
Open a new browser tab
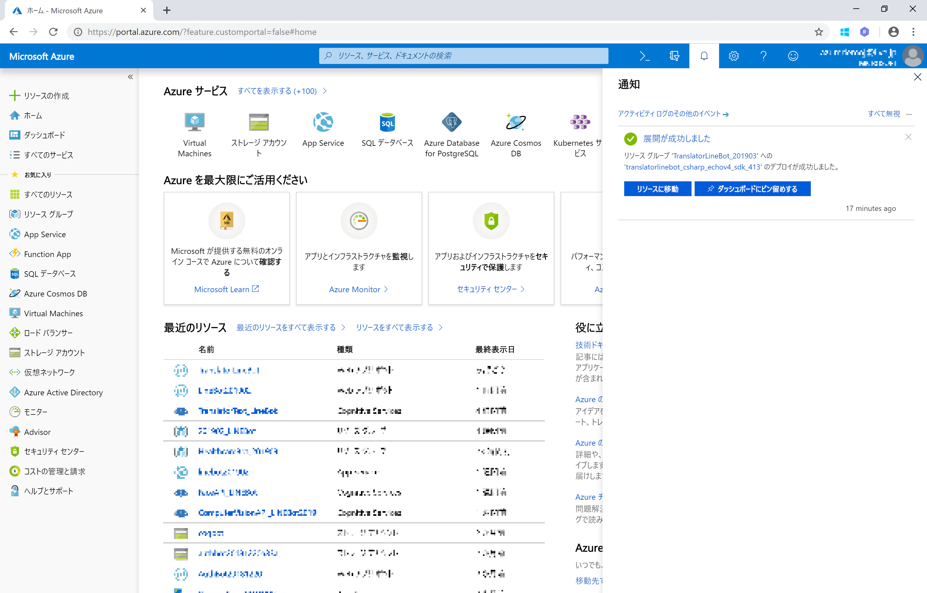pyautogui.click(x=166, y=11)
